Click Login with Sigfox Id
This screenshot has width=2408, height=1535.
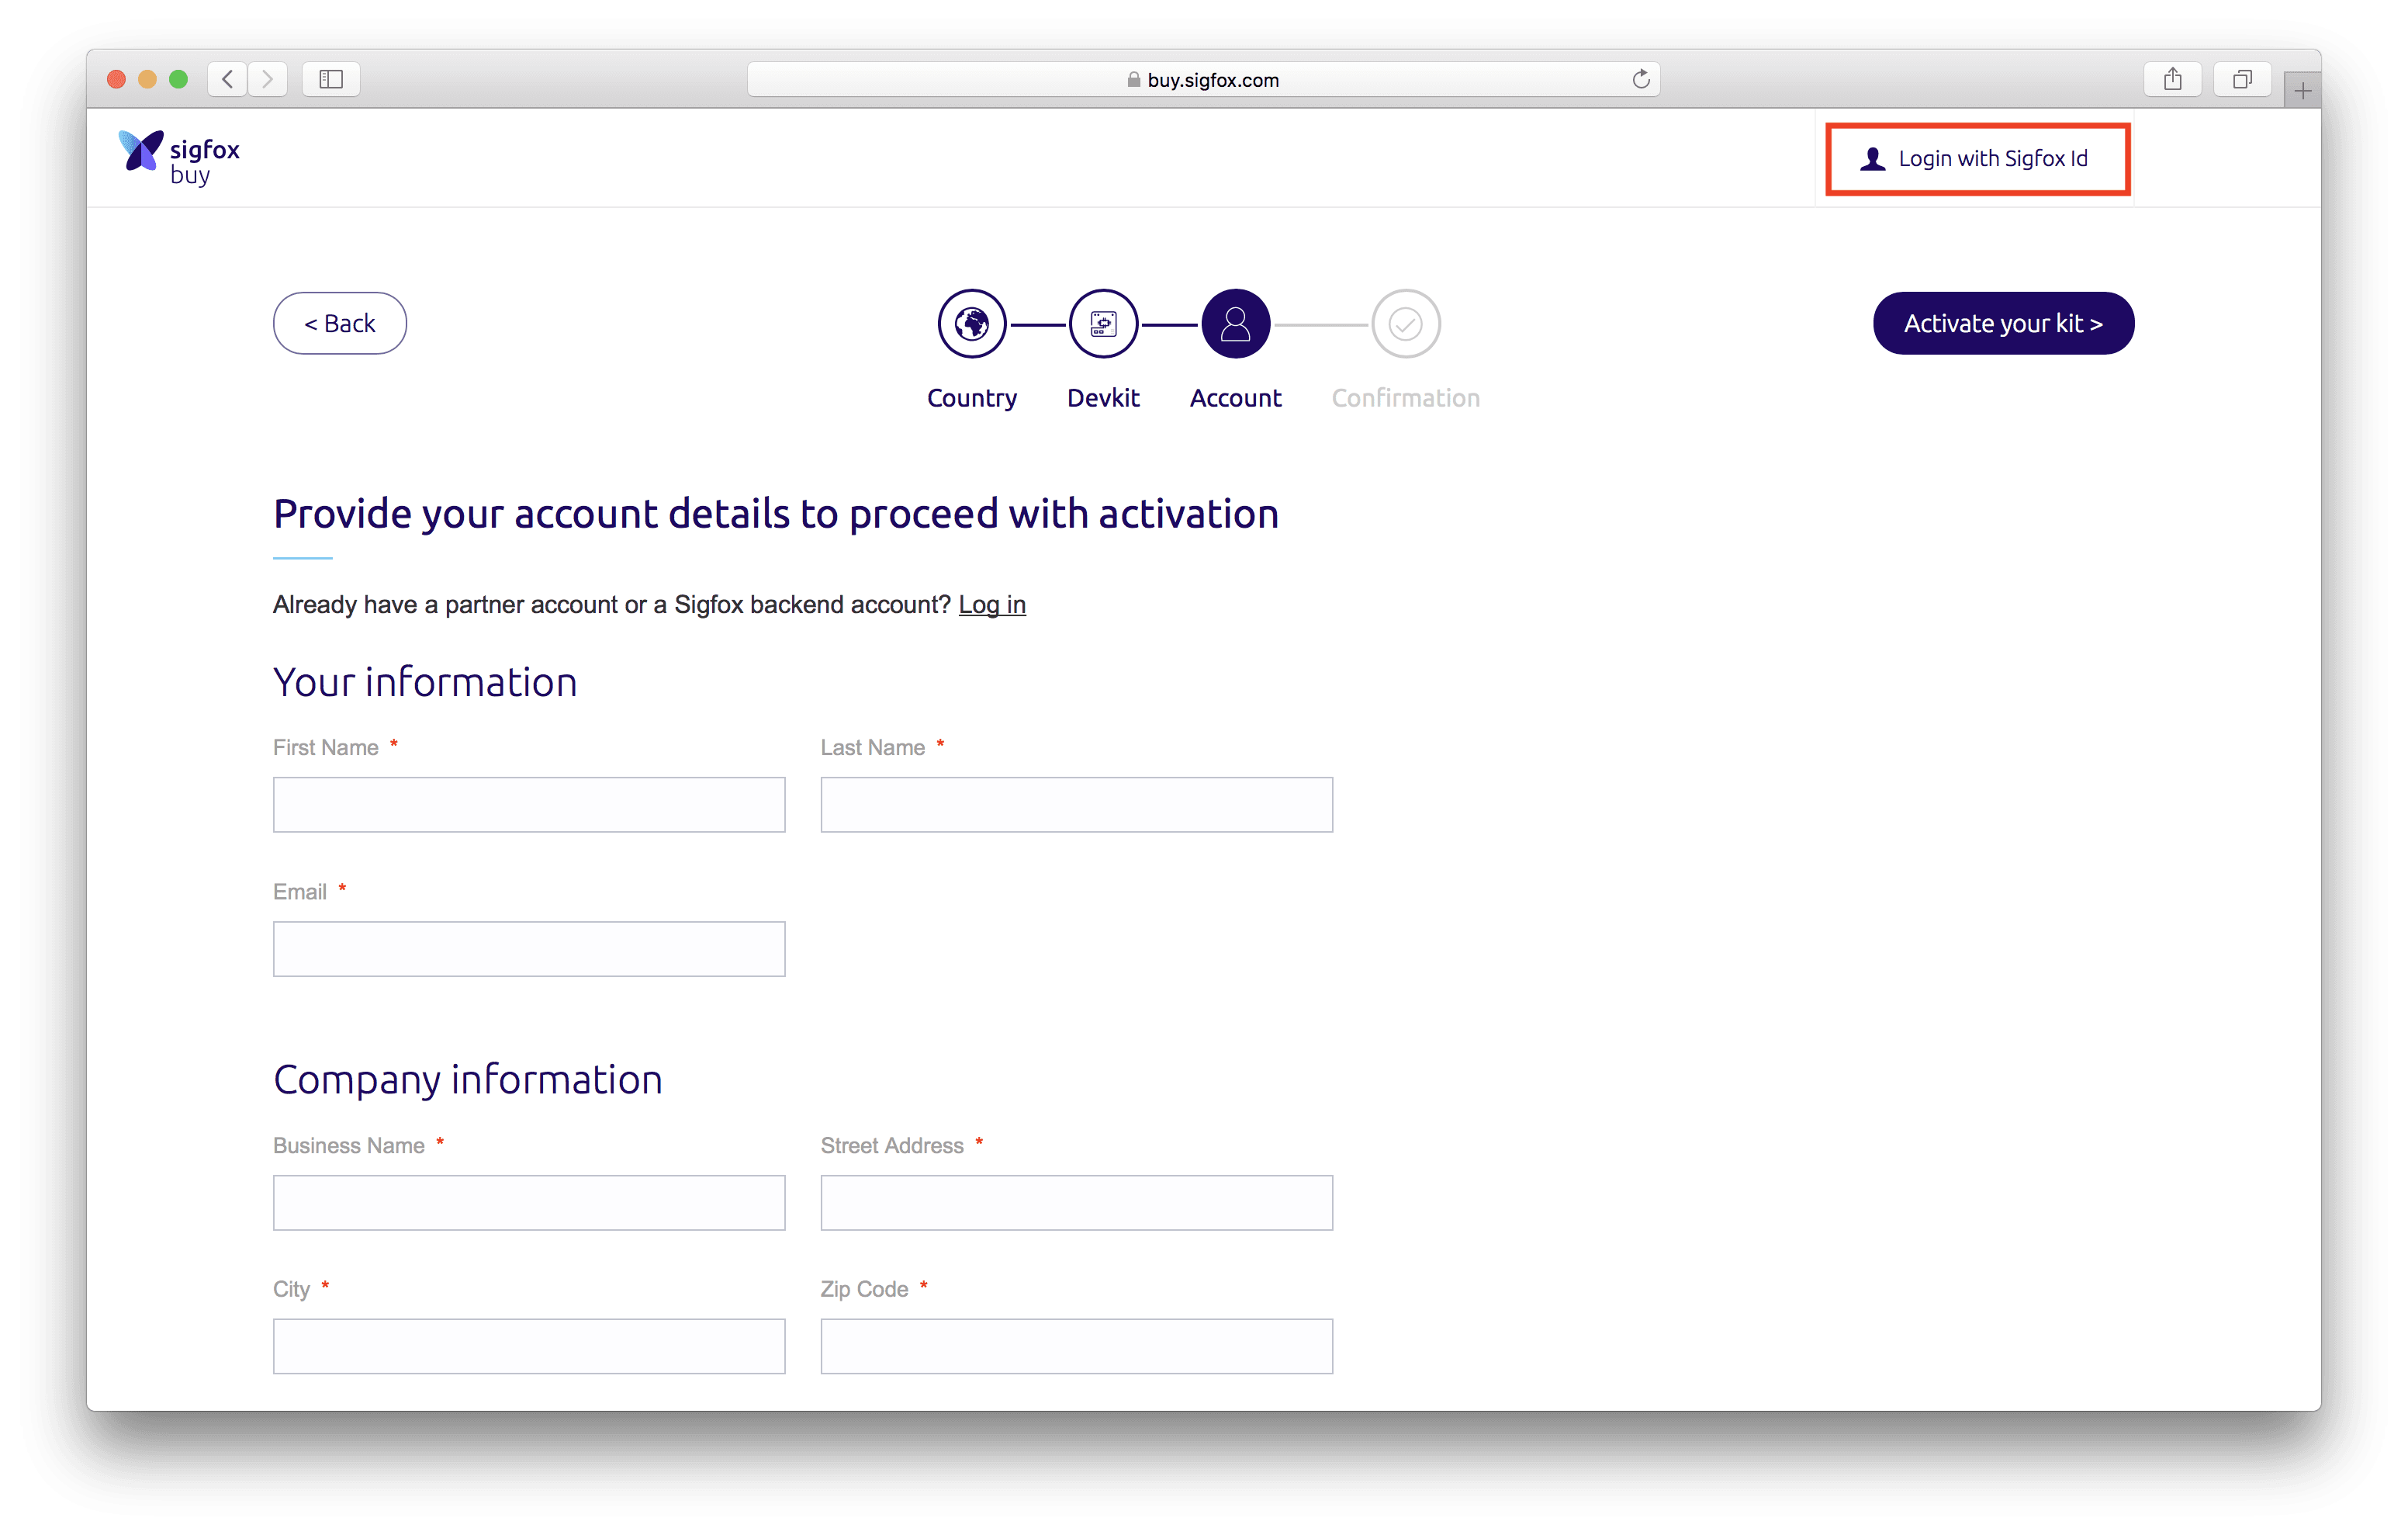coord(1977,159)
